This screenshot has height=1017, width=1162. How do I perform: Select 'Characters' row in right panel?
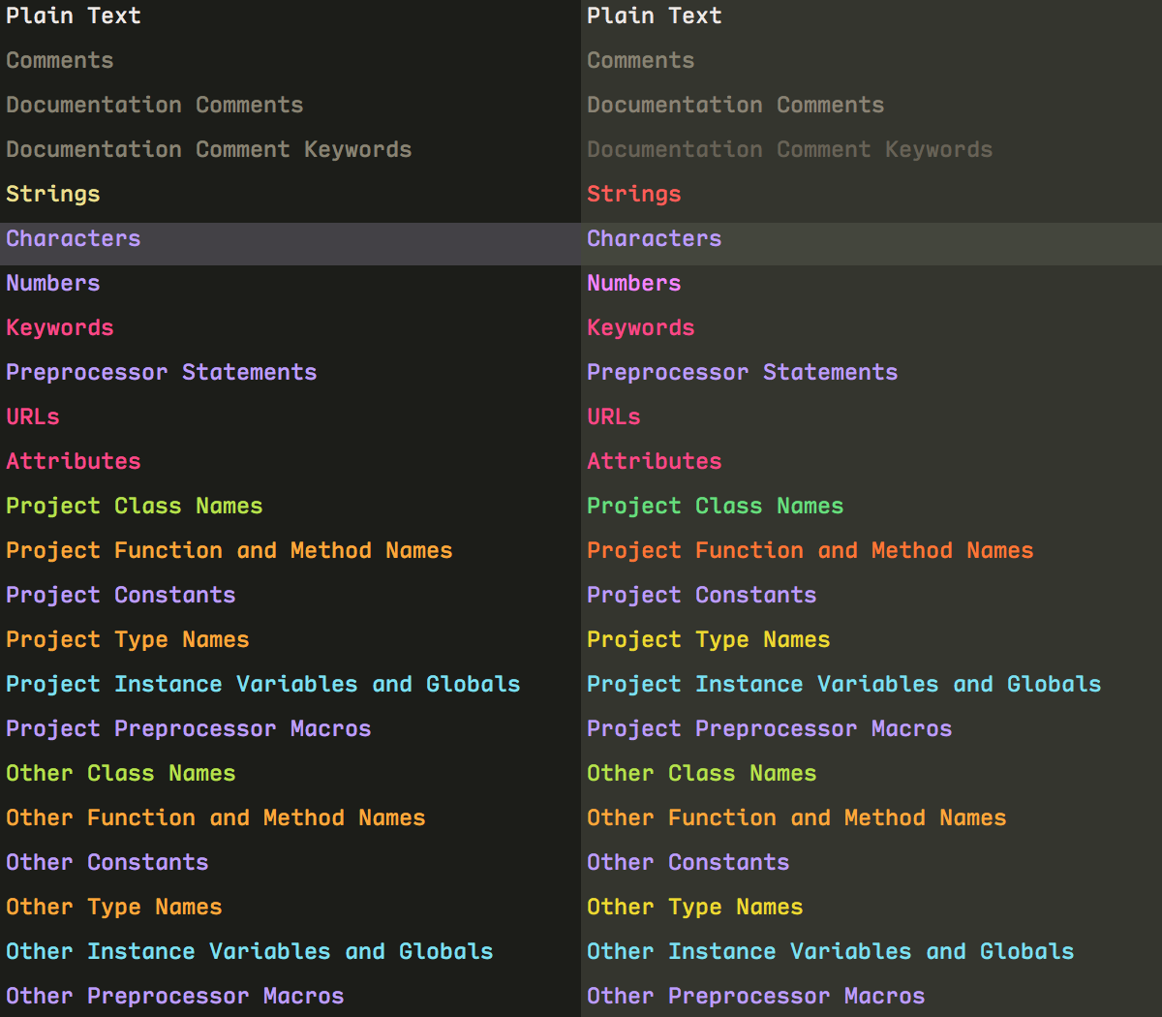(871, 244)
